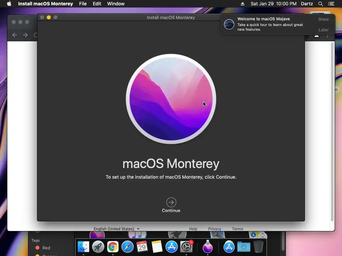Open App Store icon left of System Preferences

[x=172, y=247]
